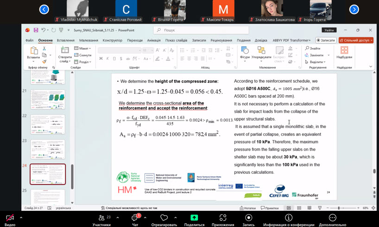Select slide 22 thumbnail
Screen dimensions: 379x227
click(x=48, y=124)
